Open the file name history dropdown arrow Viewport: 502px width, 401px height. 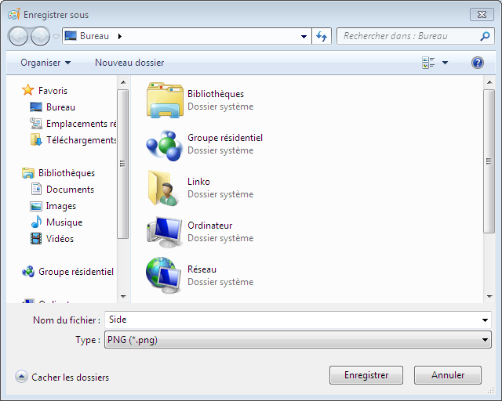coord(486,320)
